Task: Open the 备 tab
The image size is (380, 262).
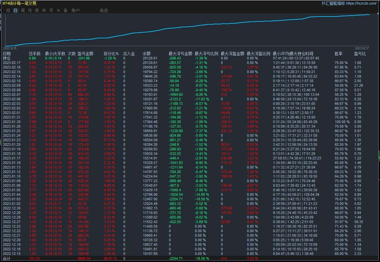Action: click(65, 10)
